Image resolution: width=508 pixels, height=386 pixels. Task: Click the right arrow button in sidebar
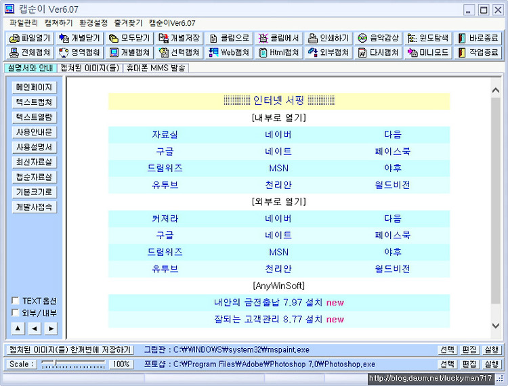(51, 328)
